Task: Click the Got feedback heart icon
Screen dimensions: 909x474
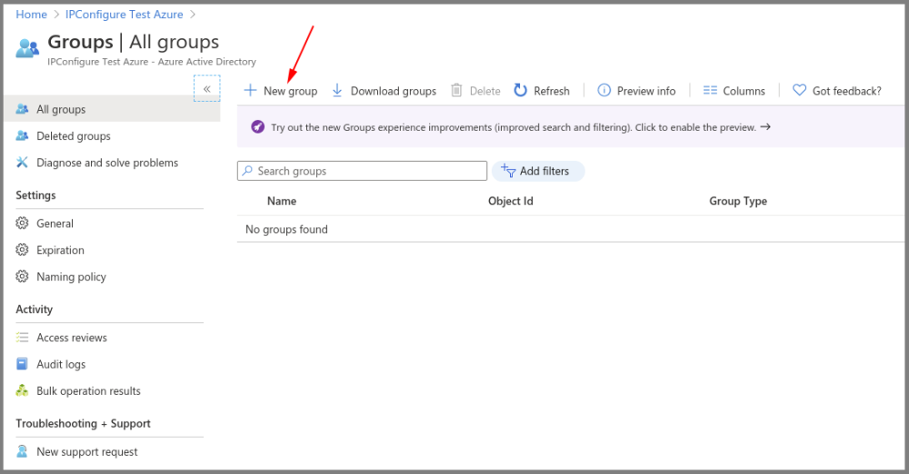Action: click(x=800, y=91)
